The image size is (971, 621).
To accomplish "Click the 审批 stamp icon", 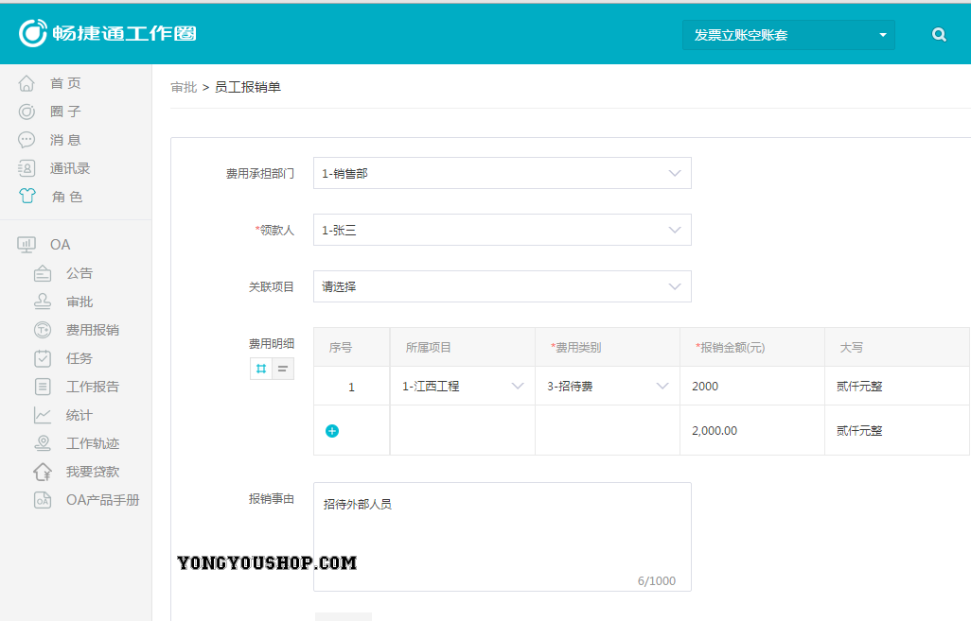I will pyautogui.click(x=42, y=302).
